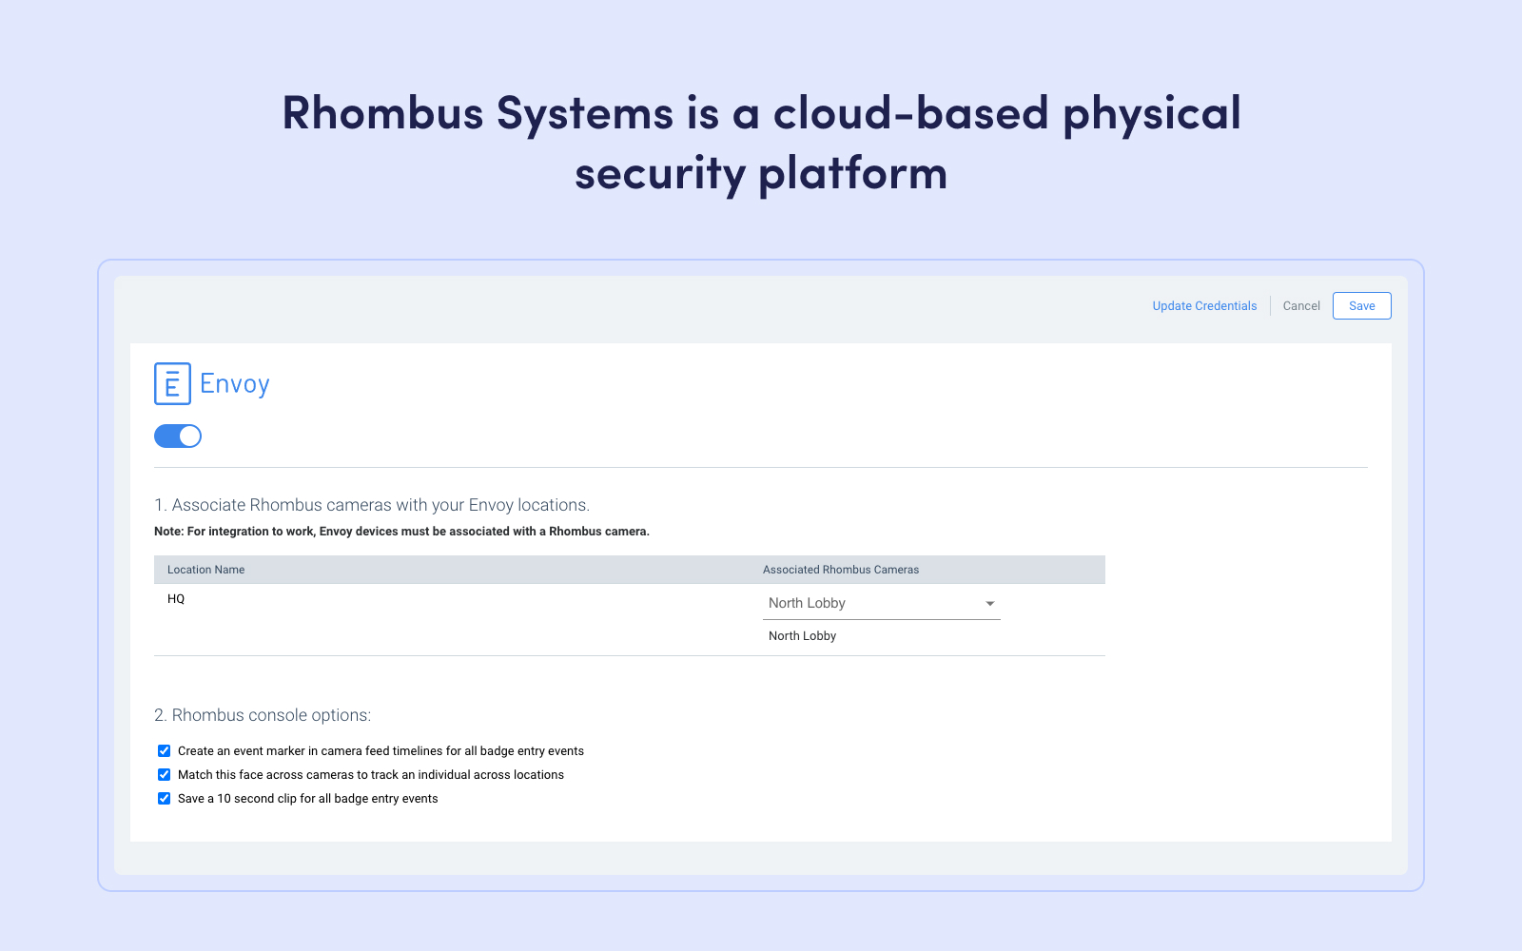Select the HQ location name cell
1522x951 pixels.
coord(176,599)
